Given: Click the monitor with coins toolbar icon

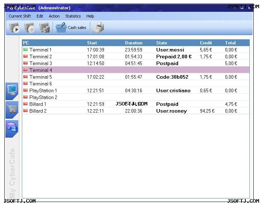Looking at the screenshot, I should coord(45,28).
